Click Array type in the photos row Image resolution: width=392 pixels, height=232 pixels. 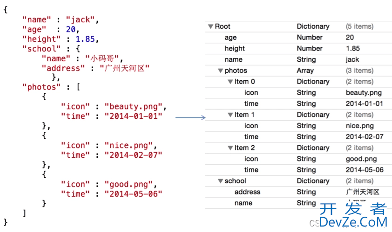tap(305, 71)
